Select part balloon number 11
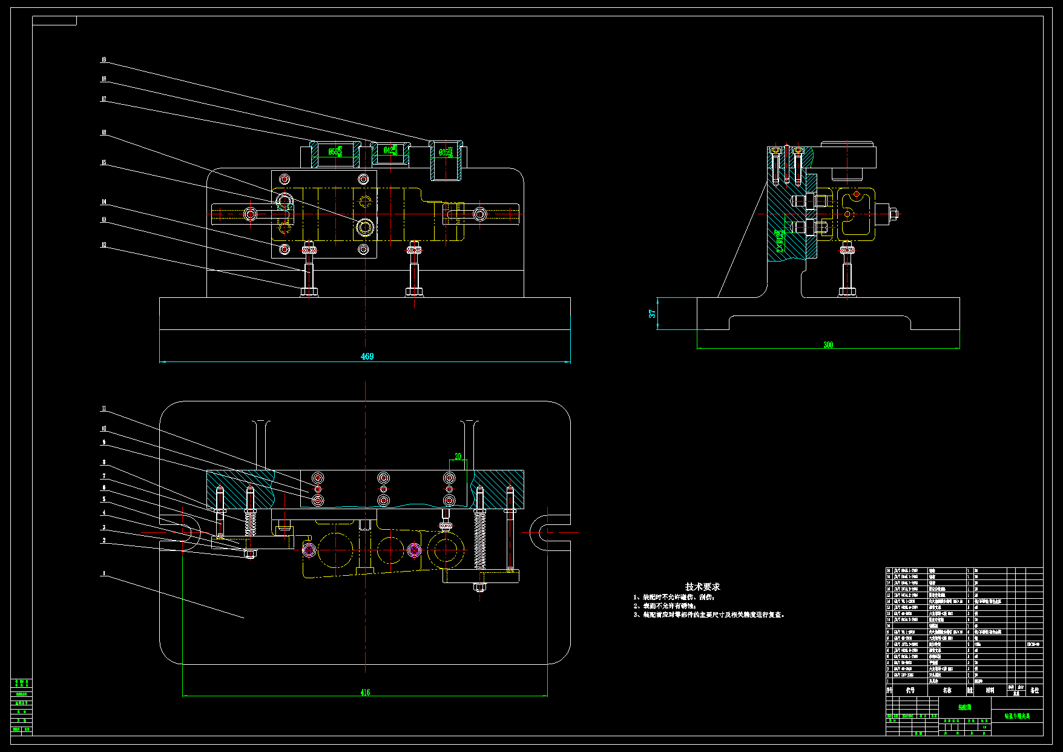Image resolution: width=1063 pixels, height=752 pixels. tap(104, 409)
